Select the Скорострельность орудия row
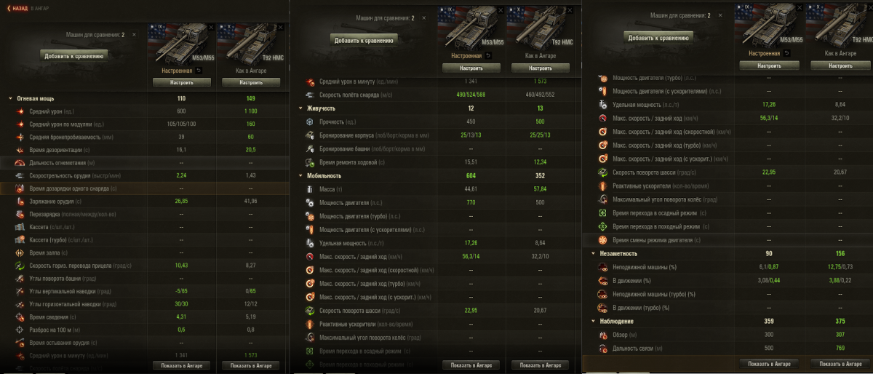Image resolution: width=873 pixels, height=374 pixels. [145, 176]
